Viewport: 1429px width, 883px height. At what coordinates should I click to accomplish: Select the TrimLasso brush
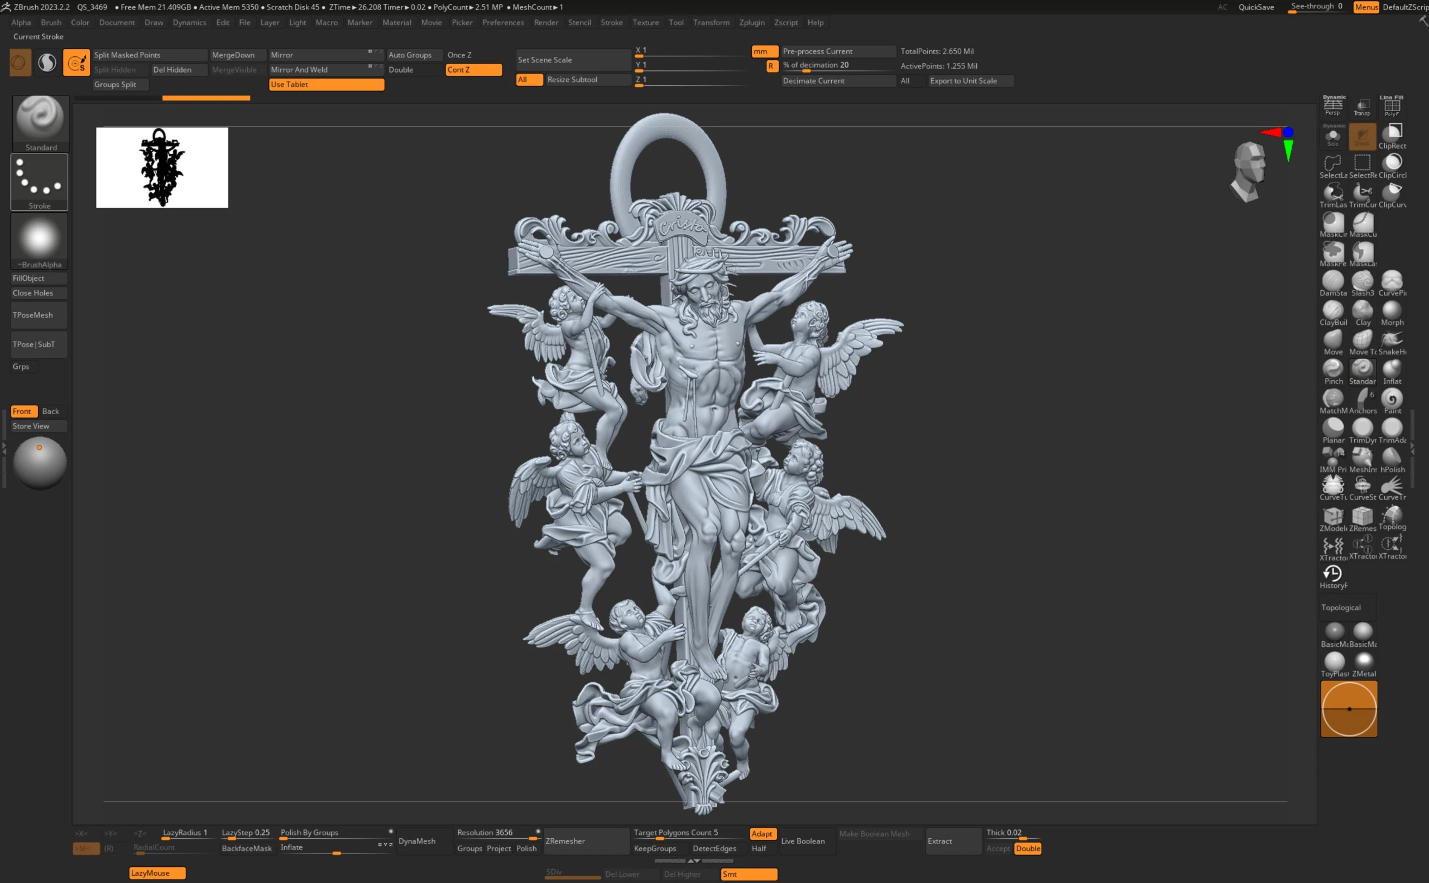pos(1332,195)
